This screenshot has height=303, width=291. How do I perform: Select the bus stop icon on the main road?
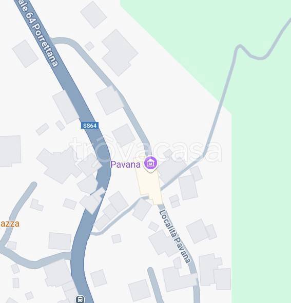point(80,299)
